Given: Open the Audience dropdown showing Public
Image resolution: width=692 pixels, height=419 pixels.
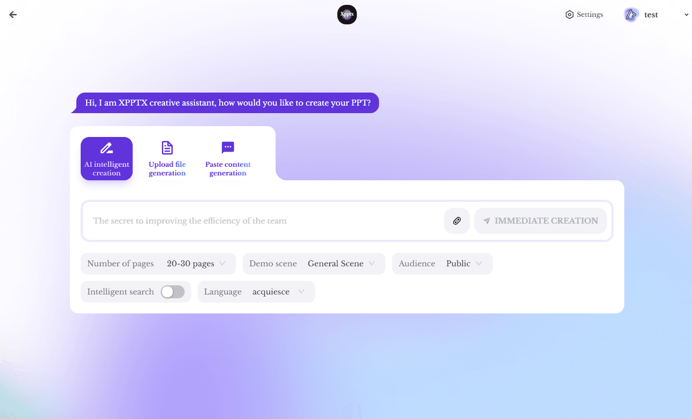Looking at the screenshot, I should (464, 264).
